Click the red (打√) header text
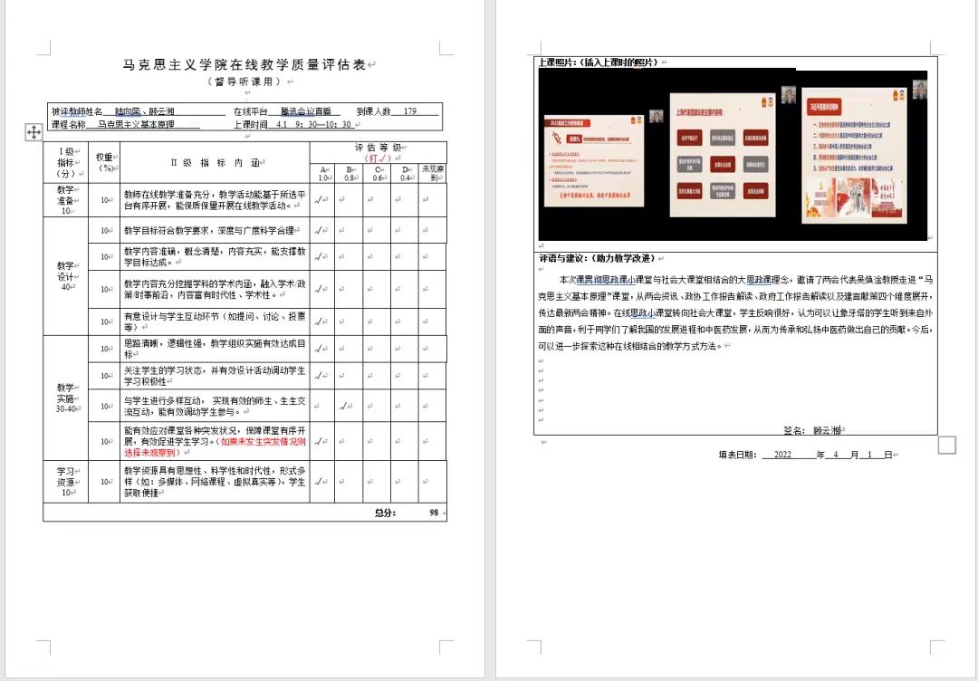The width and height of the screenshot is (978, 681). (378, 158)
